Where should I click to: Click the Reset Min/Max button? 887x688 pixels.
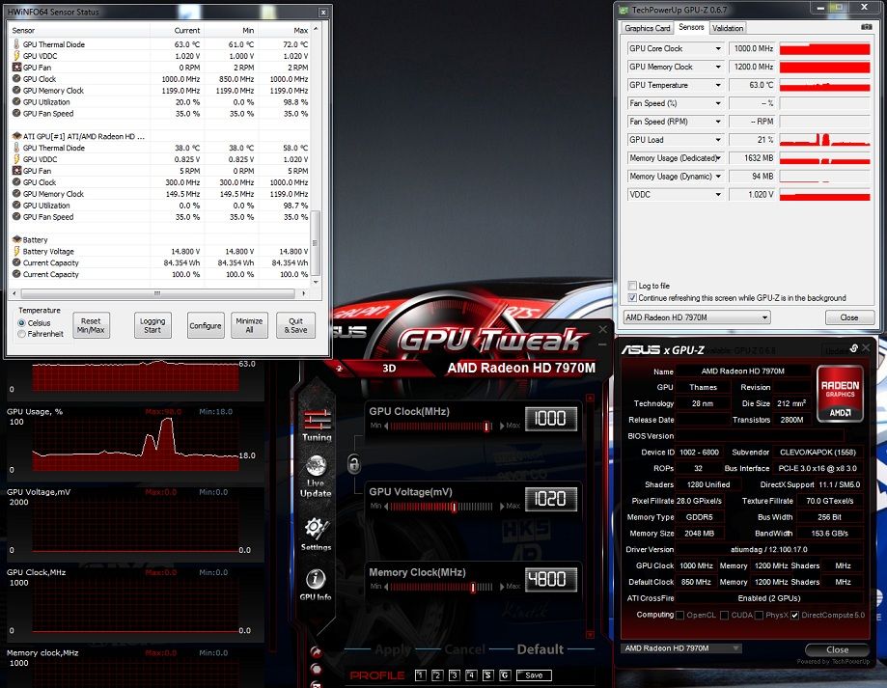[x=91, y=325]
